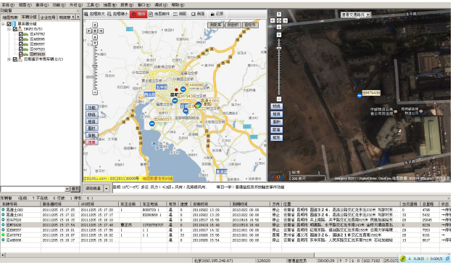453x265 pixels.
Task: Click the 查找 search button
Action: tap(75, 189)
